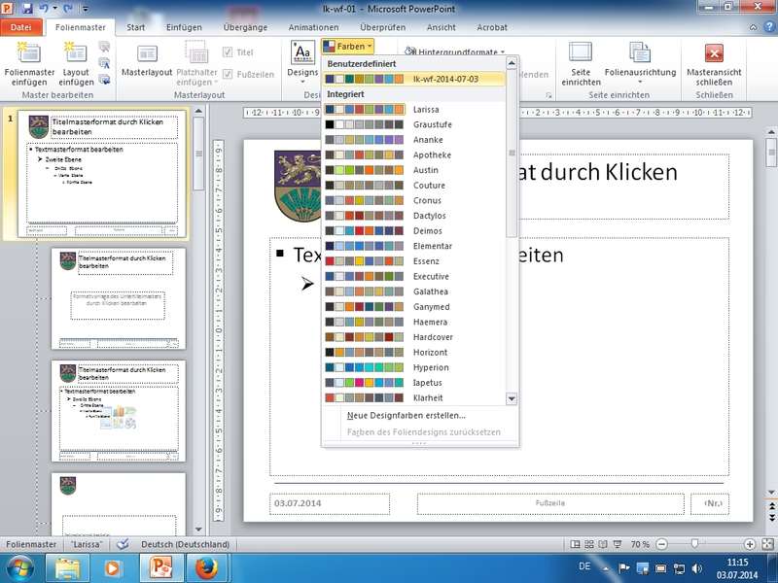Click the Designs gallery icon
The image size is (778, 583).
[302, 53]
